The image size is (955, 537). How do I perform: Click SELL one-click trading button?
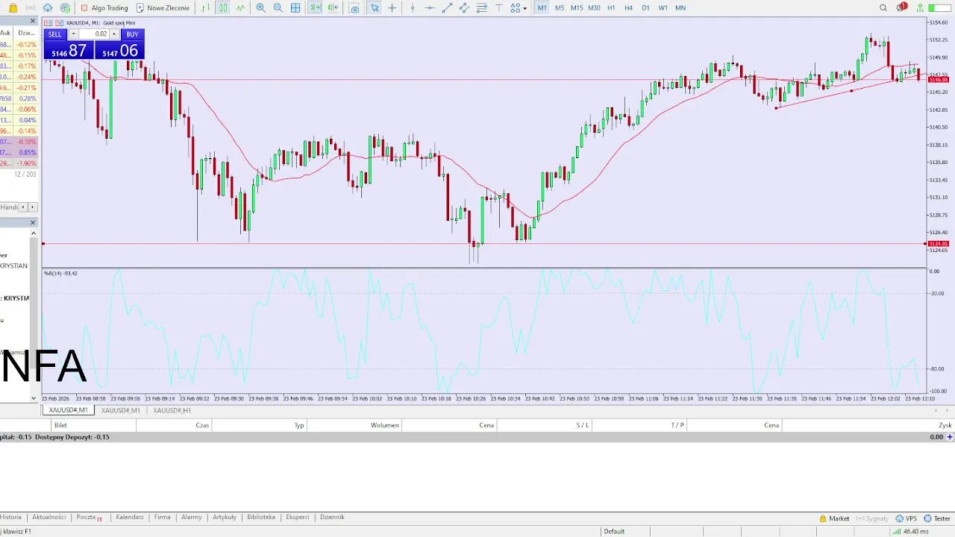pos(55,34)
